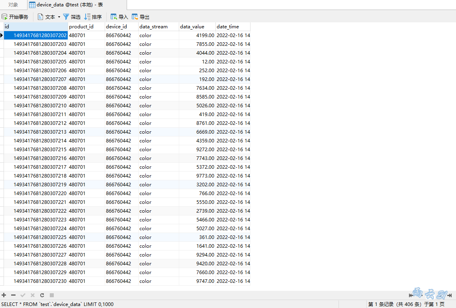Select data_value cell 361.00
Image resolution: width=456 pixels, height=308 pixels.
[197, 237]
